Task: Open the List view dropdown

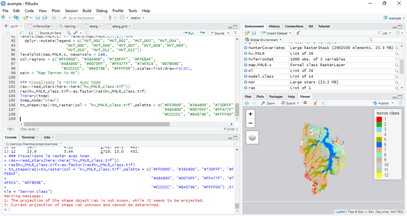Action: coord(385,33)
